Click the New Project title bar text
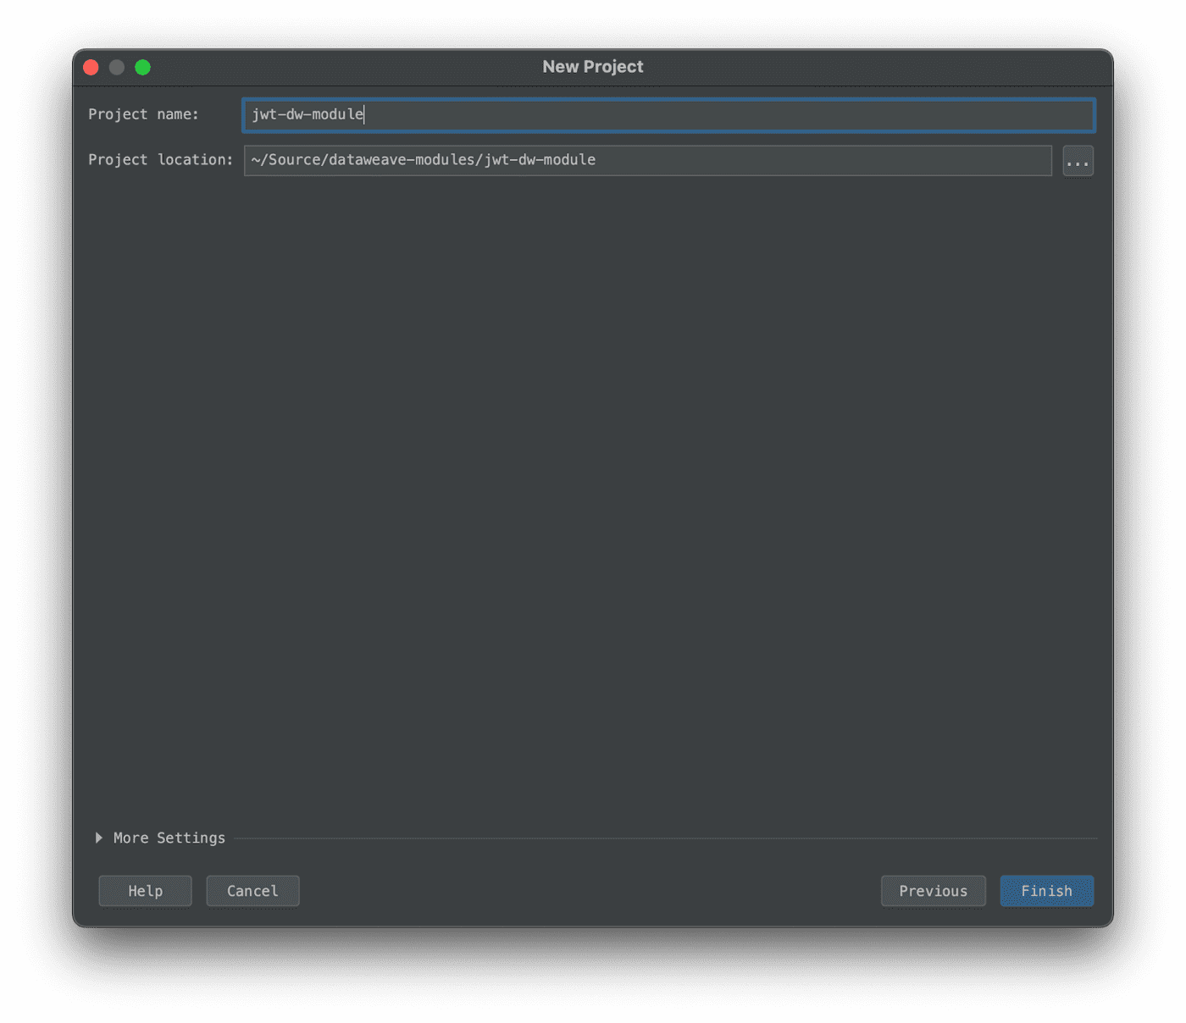1186x1023 pixels. coord(592,66)
